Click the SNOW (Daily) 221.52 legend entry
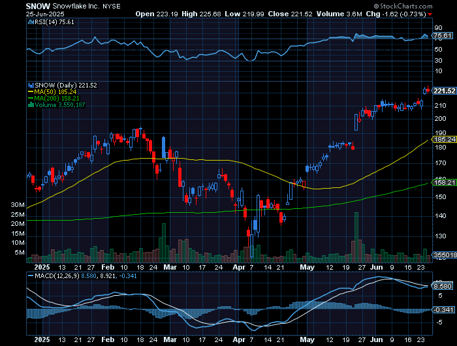 coord(66,86)
